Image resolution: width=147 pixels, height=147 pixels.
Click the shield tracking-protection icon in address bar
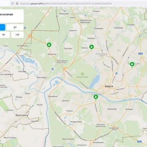pos(13,3)
